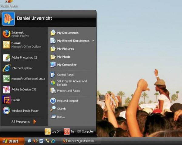Click the My Computer icon

tap(53, 65)
